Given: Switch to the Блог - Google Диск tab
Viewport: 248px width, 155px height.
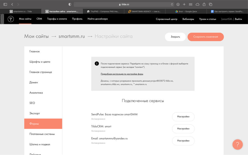Looking at the screenshot, I should (x=186, y=11).
